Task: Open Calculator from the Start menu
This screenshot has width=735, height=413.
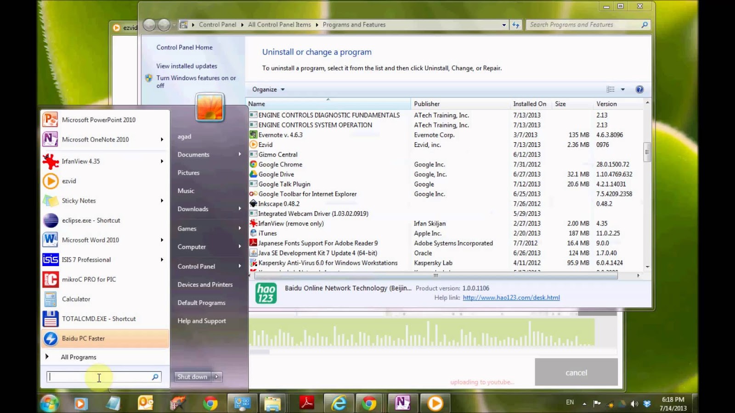Action: [105, 299]
